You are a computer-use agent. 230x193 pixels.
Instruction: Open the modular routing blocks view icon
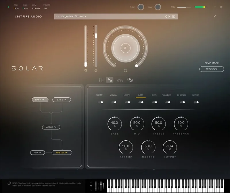pyautogui.click(x=120, y=80)
